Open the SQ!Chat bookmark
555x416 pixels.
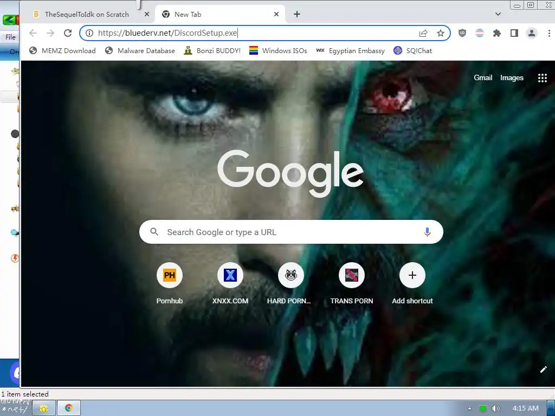tap(412, 50)
